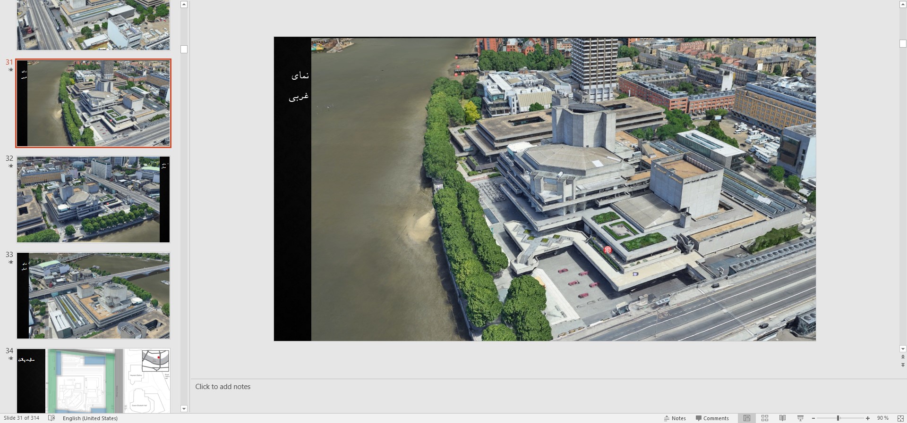Click English (United States) language indicator

(x=90, y=418)
